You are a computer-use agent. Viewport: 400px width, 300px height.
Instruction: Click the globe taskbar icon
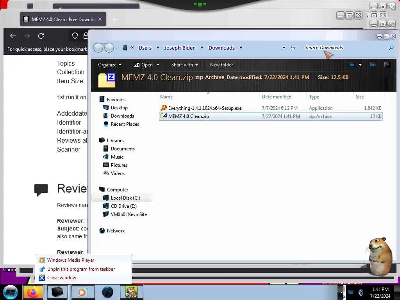(107, 292)
